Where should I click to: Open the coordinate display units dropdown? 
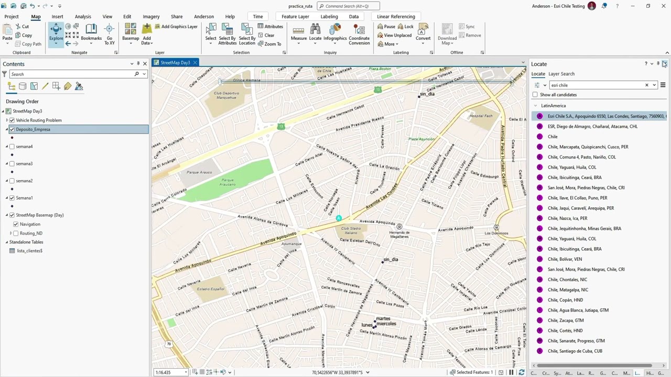pyautogui.click(x=367, y=372)
